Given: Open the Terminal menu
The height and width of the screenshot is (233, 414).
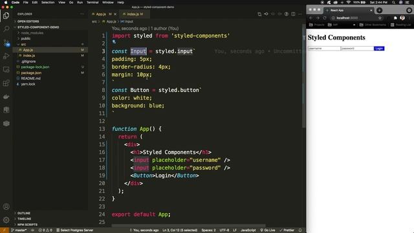Looking at the screenshot, I should click(93, 3).
